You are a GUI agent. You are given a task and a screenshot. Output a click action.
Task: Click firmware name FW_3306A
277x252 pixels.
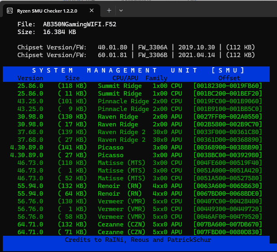[153, 47]
